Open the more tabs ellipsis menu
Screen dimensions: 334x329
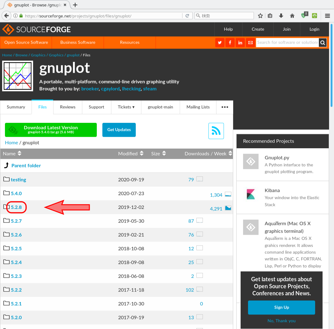(225, 107)
